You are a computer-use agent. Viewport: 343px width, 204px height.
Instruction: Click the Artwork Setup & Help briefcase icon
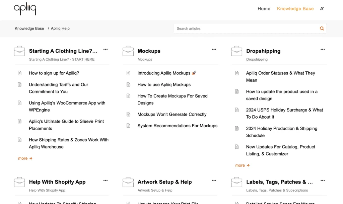[128, 182]
